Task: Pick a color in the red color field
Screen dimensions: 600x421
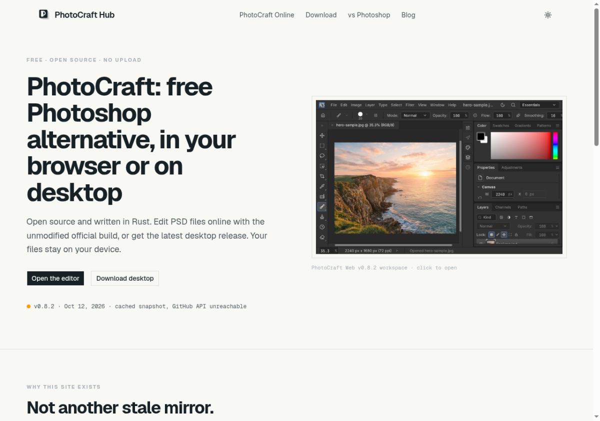Action: point(521,146)
